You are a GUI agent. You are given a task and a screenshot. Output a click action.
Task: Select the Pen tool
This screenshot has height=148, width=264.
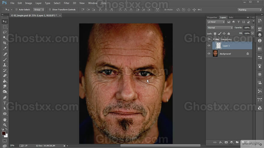5,98
